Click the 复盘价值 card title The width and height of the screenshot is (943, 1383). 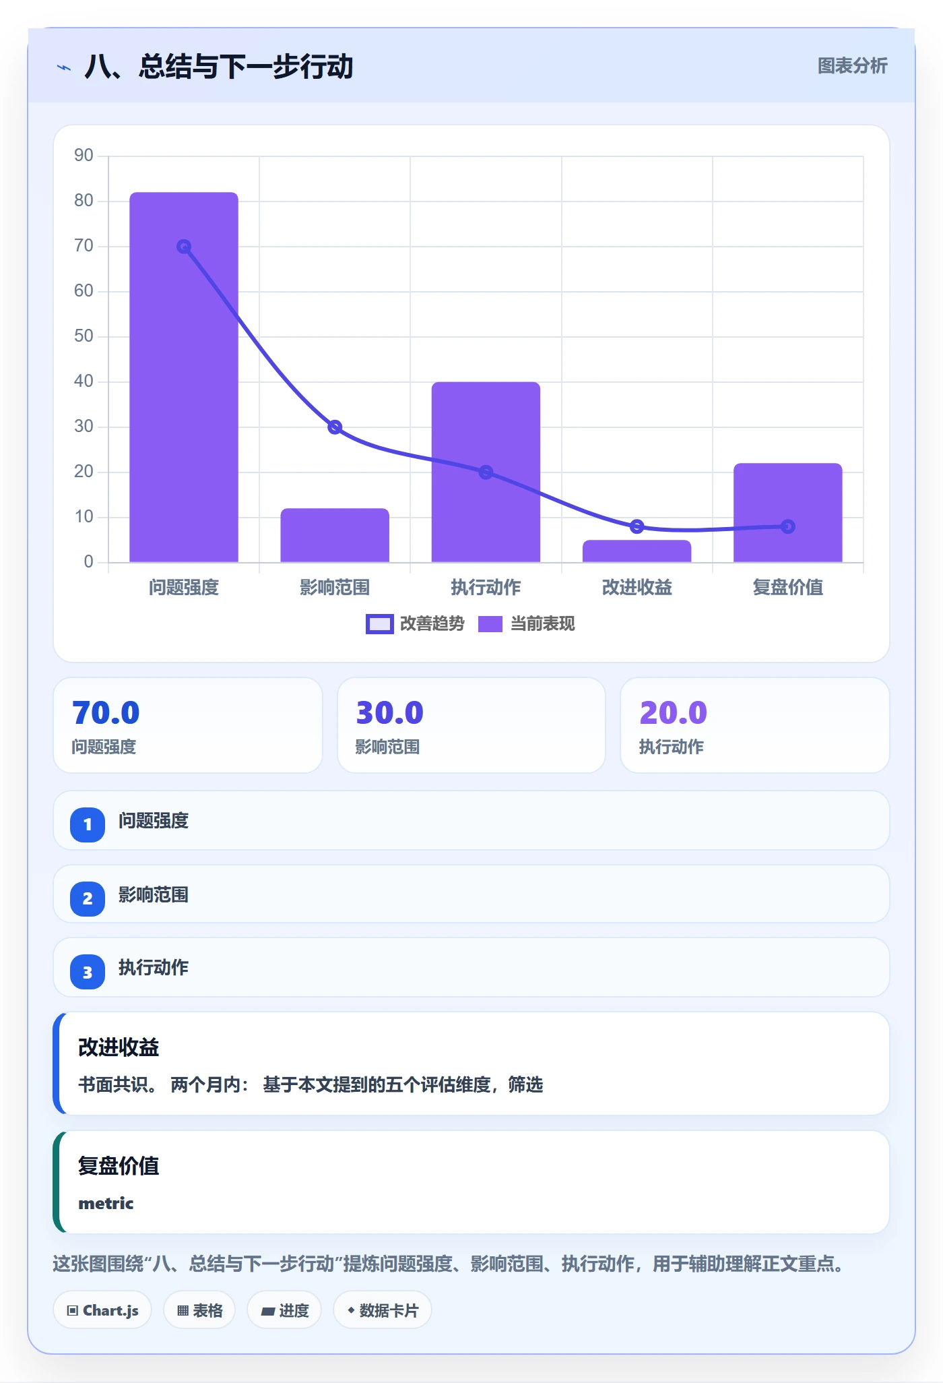coord(119,1166)
